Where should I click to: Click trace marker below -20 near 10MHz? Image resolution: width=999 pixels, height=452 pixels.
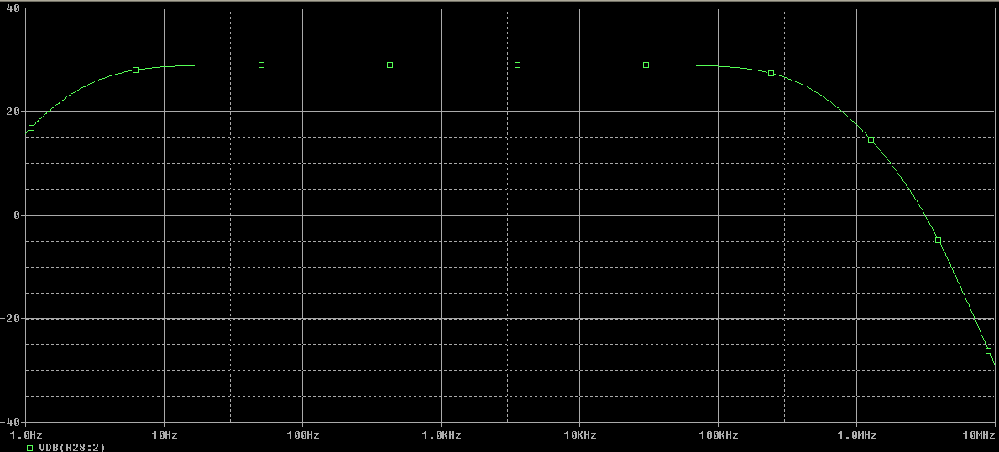pyautogui.click(x=988, y=351)
